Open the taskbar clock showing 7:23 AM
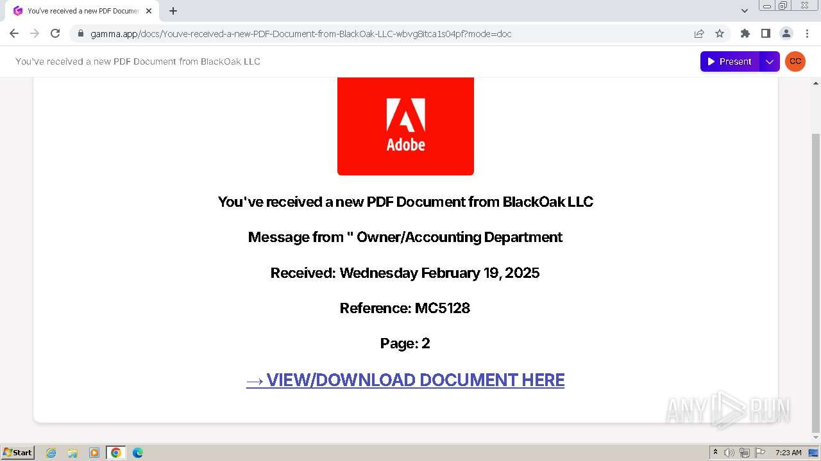 tap(788, 453)
